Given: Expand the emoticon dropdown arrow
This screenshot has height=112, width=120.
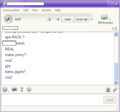Looking at the screenshot, I should pos(8,91).
